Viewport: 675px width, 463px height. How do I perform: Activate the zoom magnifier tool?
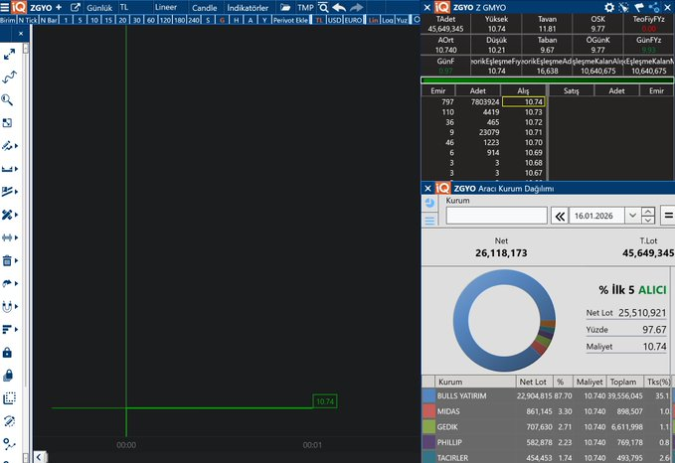[x=7, y=99]
